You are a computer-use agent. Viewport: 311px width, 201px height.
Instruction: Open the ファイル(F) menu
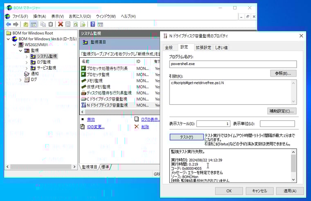[x=20, y=16]
